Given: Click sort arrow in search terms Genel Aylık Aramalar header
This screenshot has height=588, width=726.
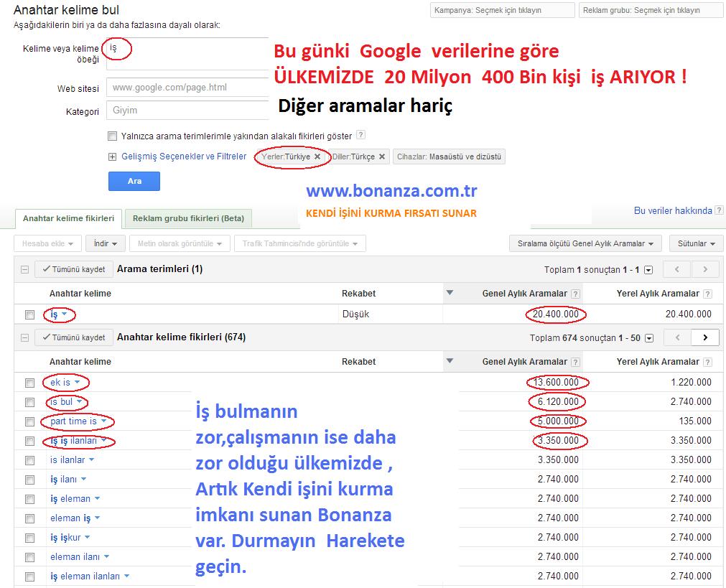Looking at the screenshot, I should click(x=449, y=293).
